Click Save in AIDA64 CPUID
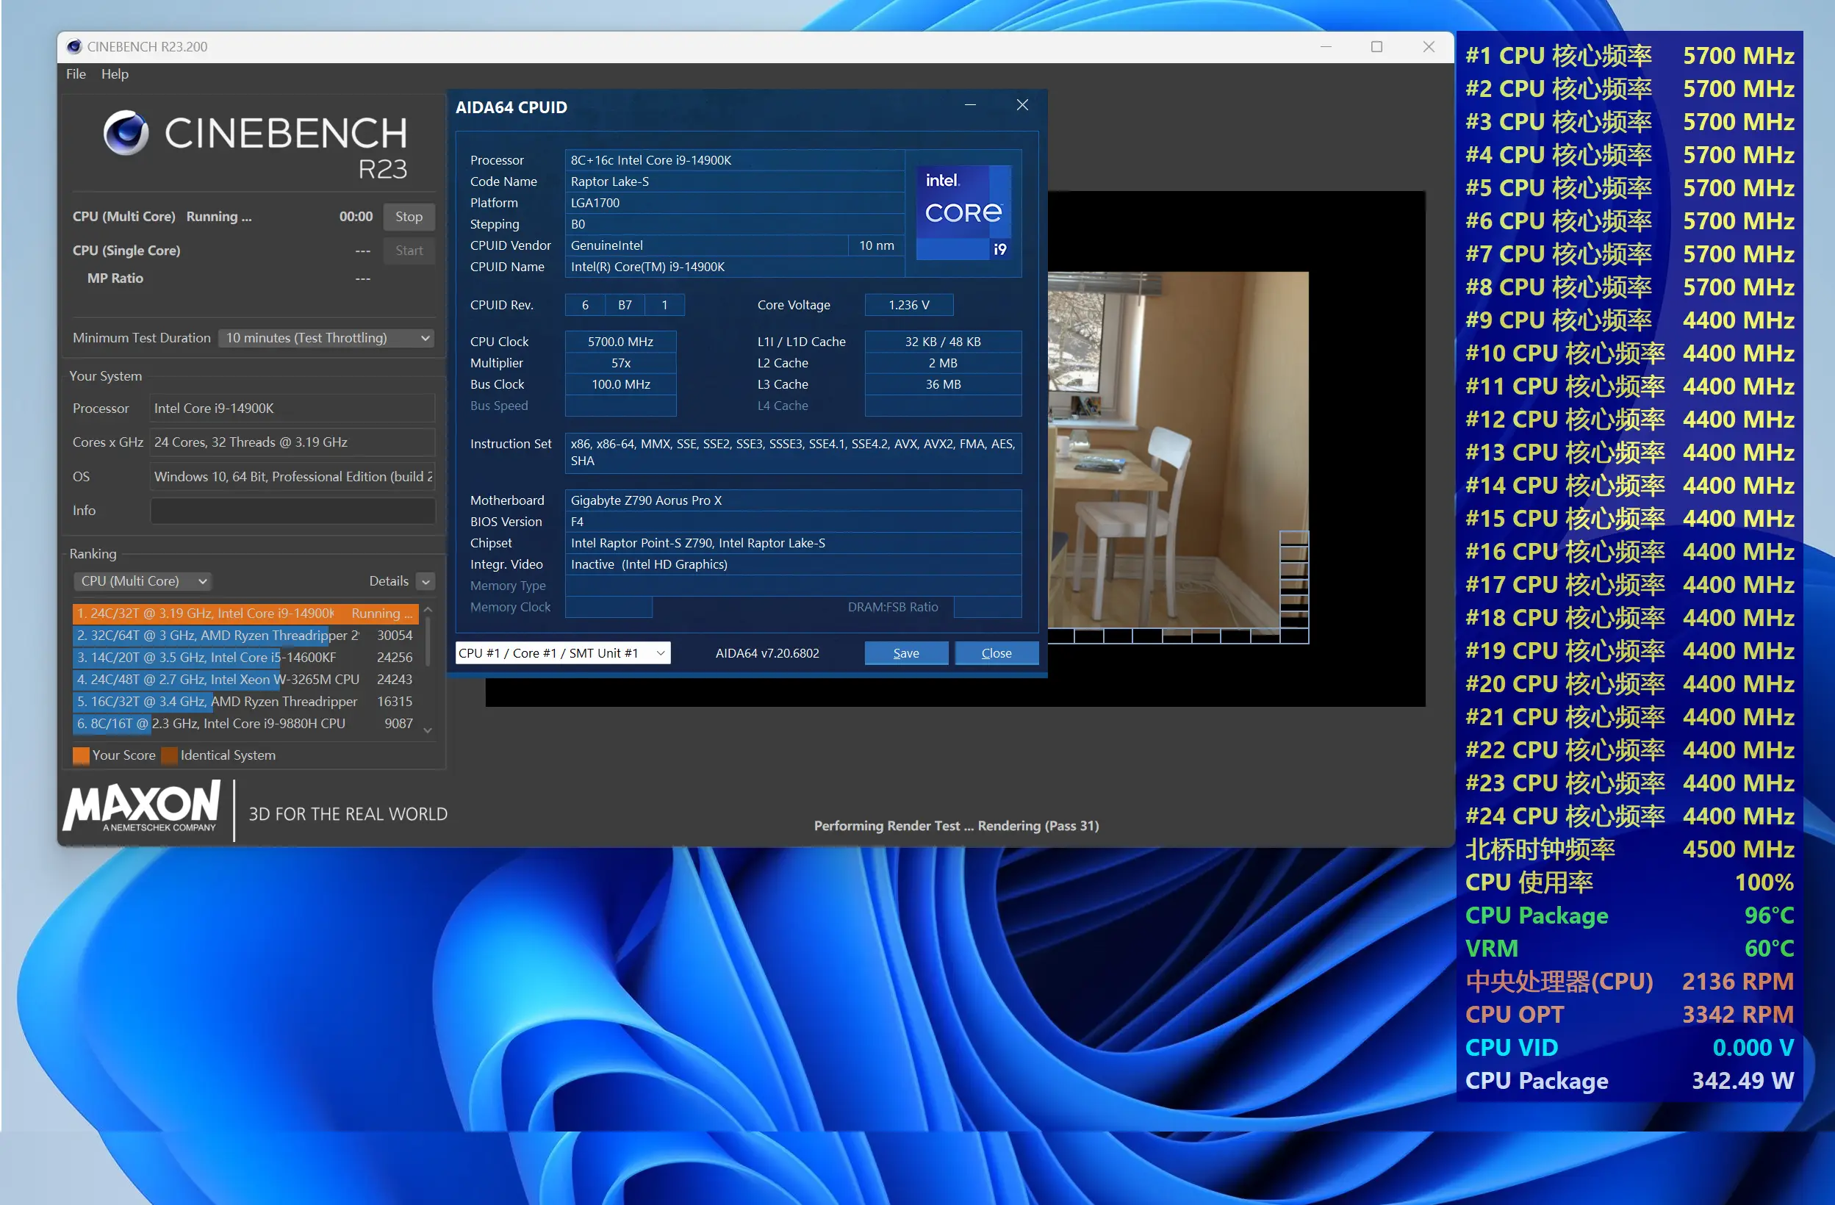 [x=906, y=653]
